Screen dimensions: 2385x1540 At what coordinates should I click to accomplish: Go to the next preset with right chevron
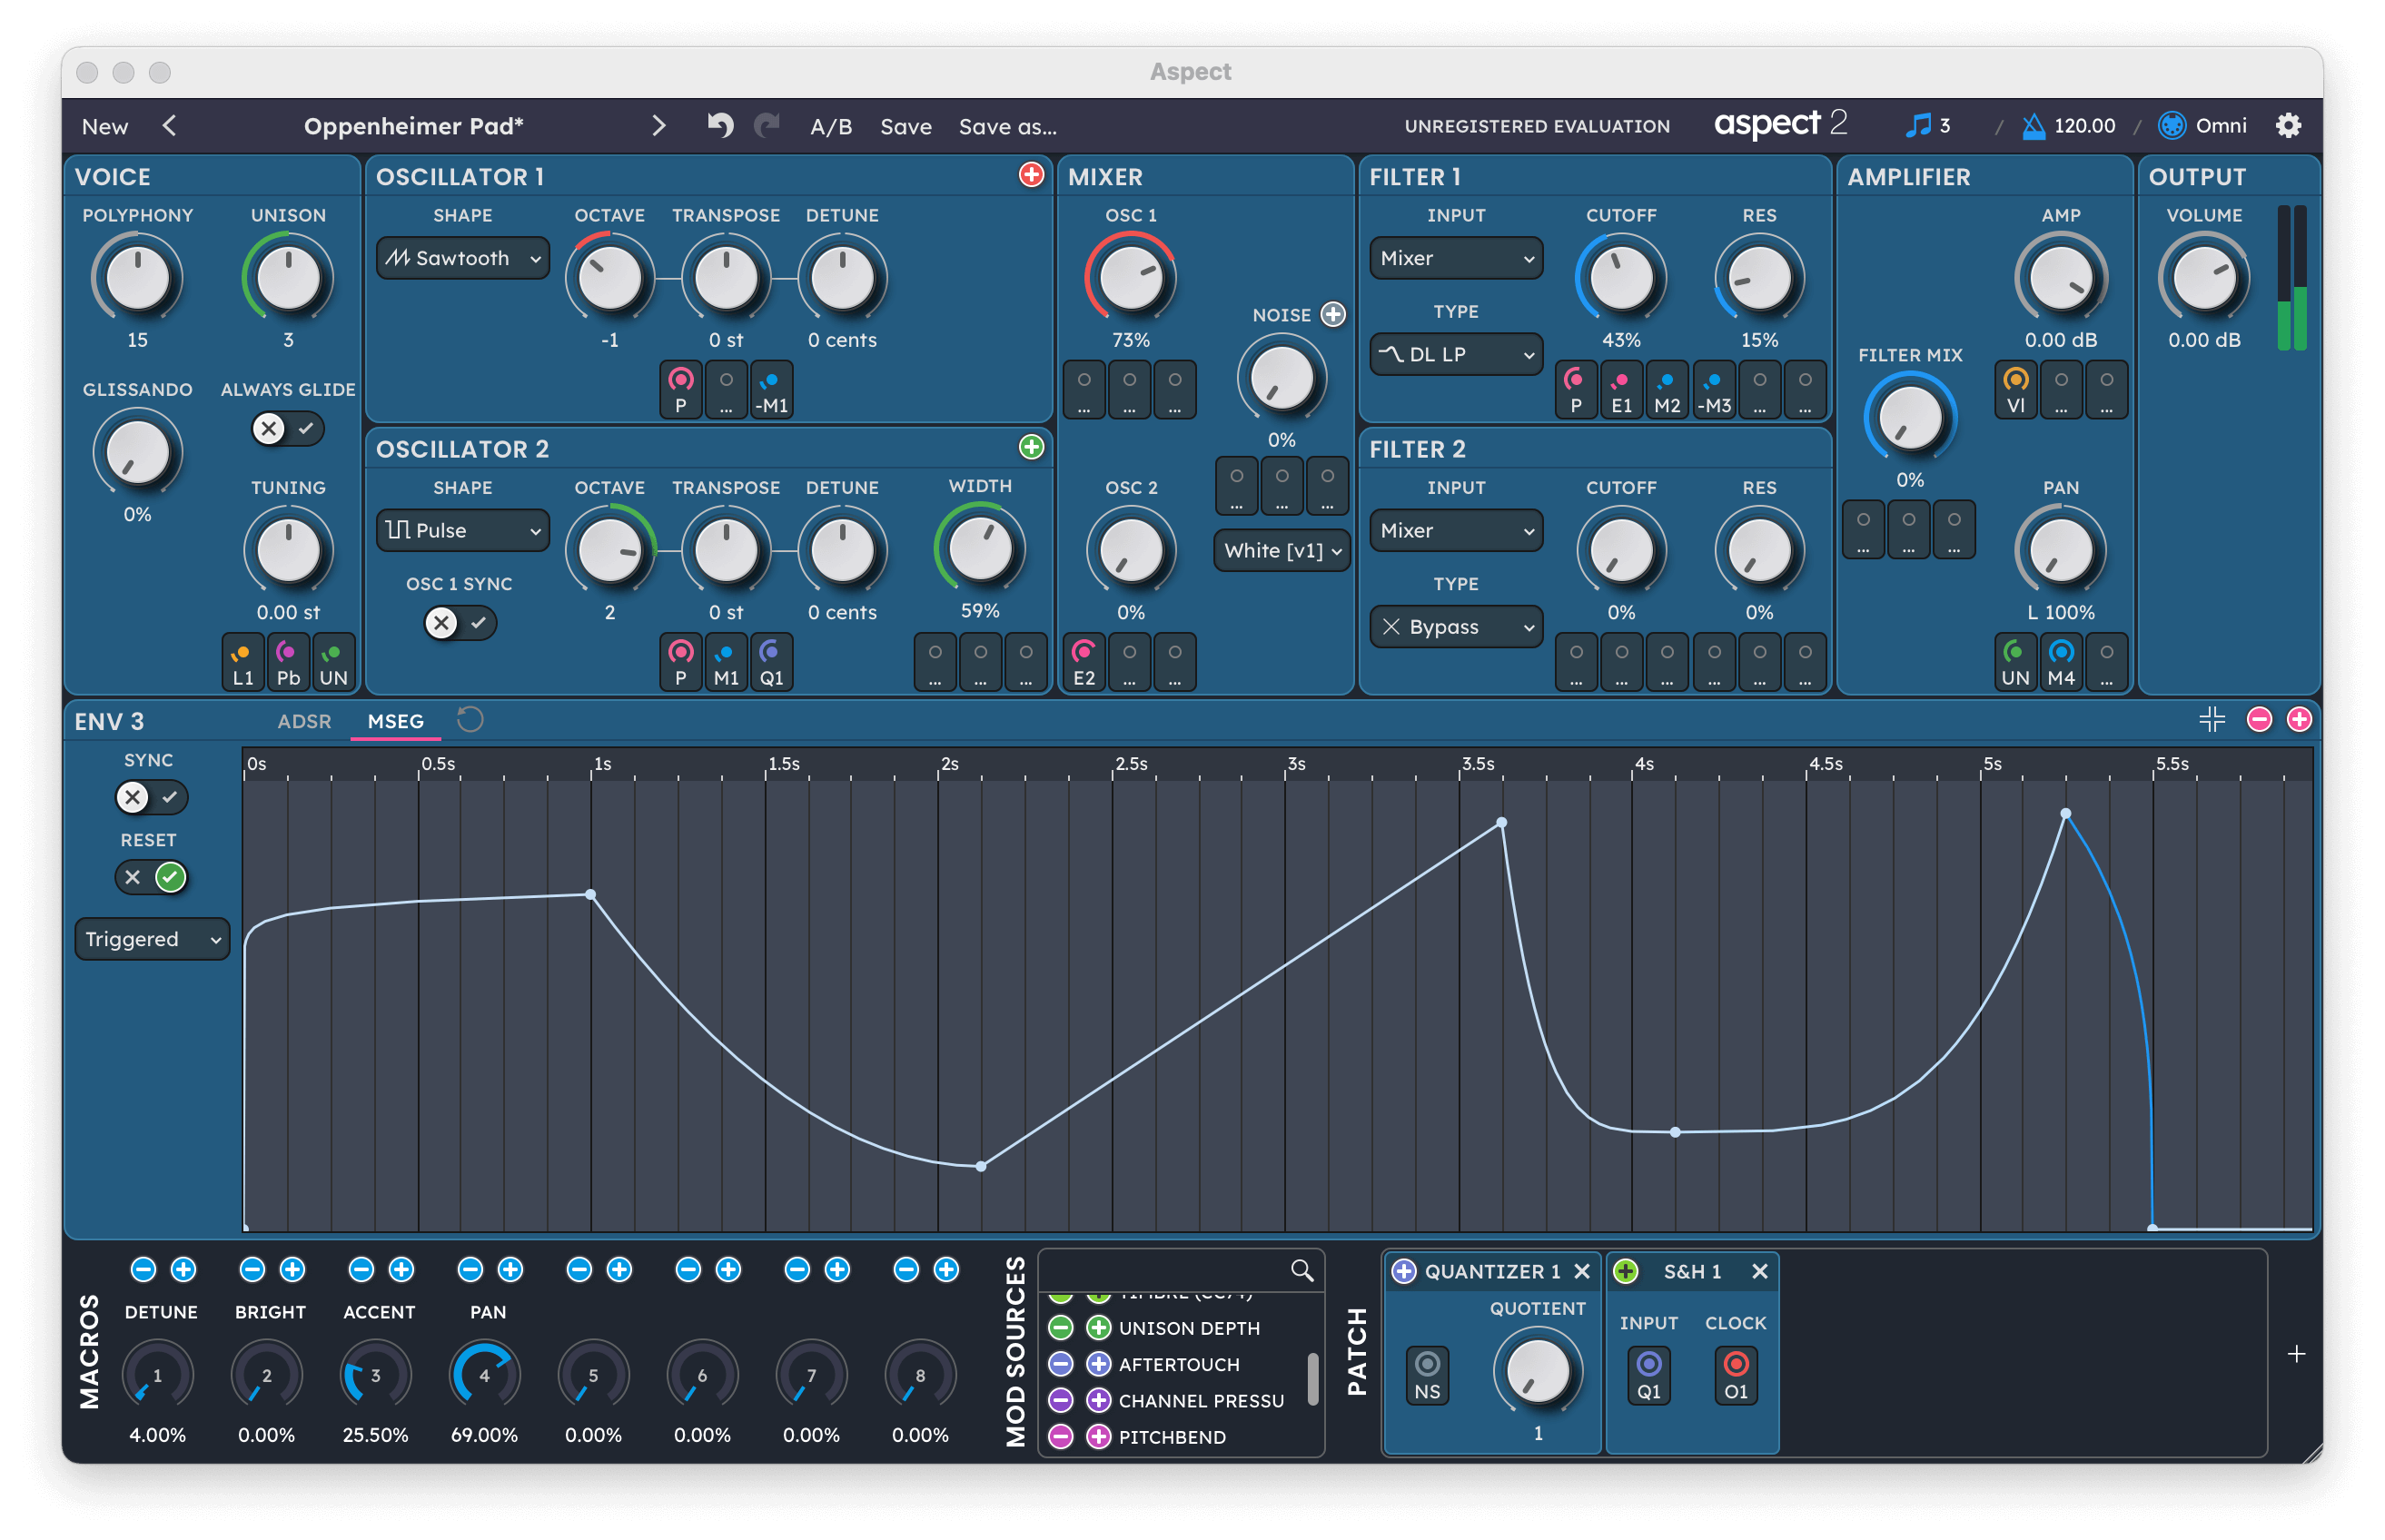pyautogui.click(x=658, y=125)
